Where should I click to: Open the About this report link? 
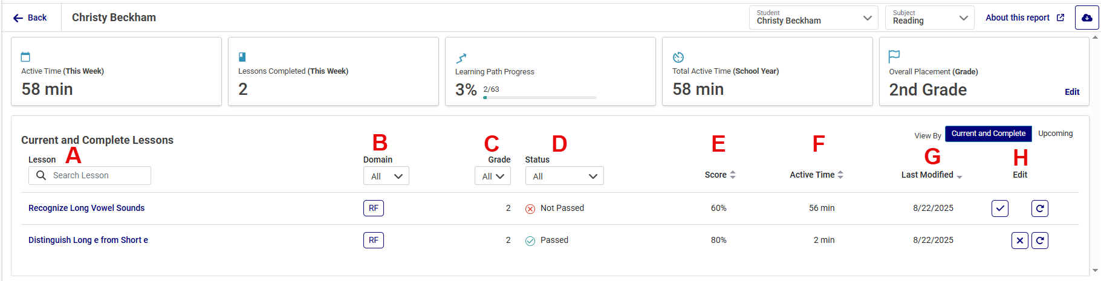pos(1024,18)
